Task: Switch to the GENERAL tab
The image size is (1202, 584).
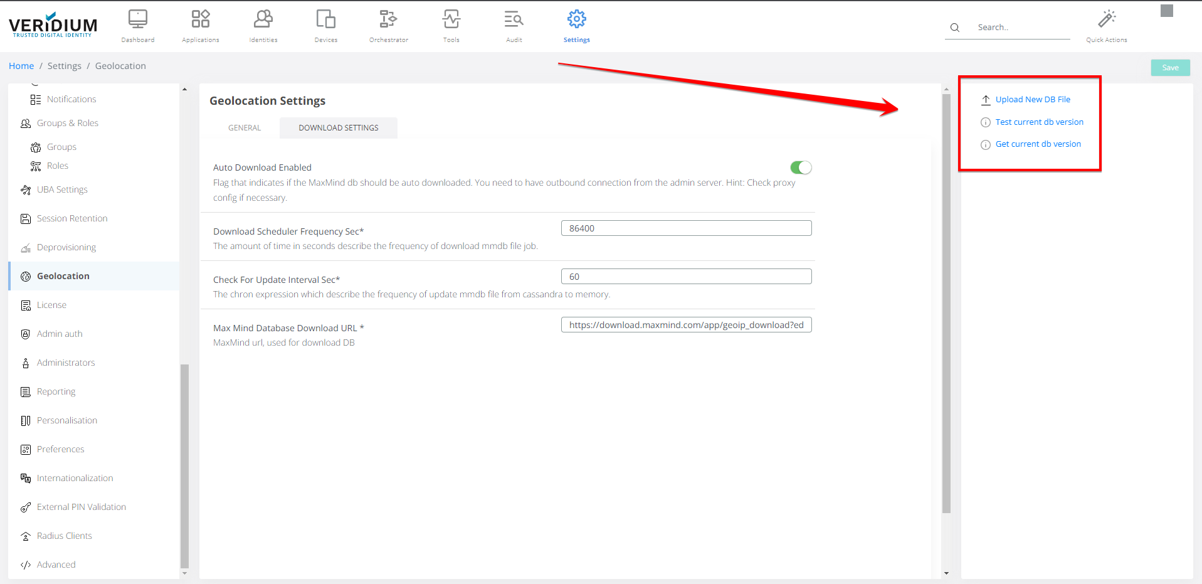Action: point(245,128)
